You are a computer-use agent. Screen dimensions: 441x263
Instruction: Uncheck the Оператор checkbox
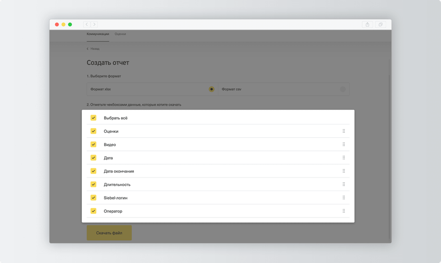(x=93, y=211)
